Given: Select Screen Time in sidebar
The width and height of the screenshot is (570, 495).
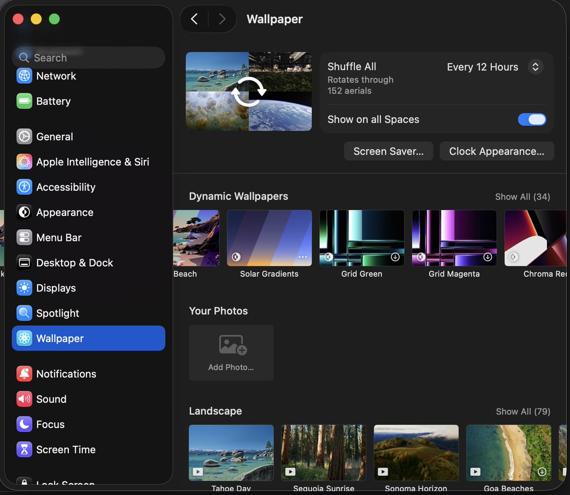Looking at the screenshot, I should [88, 449].
